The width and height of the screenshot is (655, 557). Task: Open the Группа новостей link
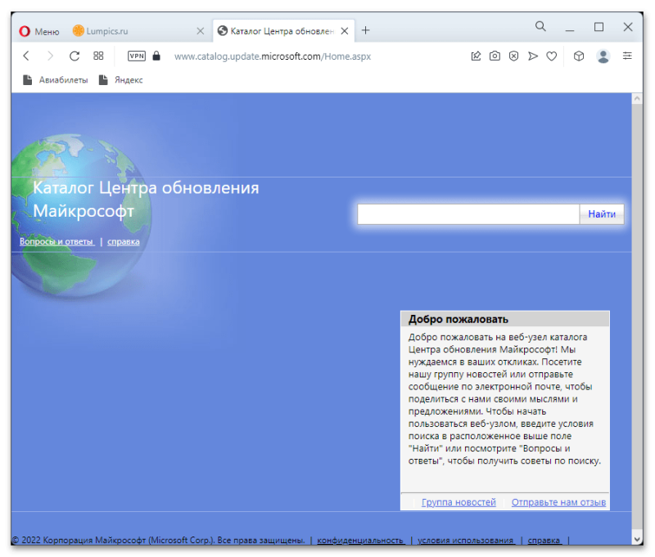pyautogui.click(x=458, y=502)
